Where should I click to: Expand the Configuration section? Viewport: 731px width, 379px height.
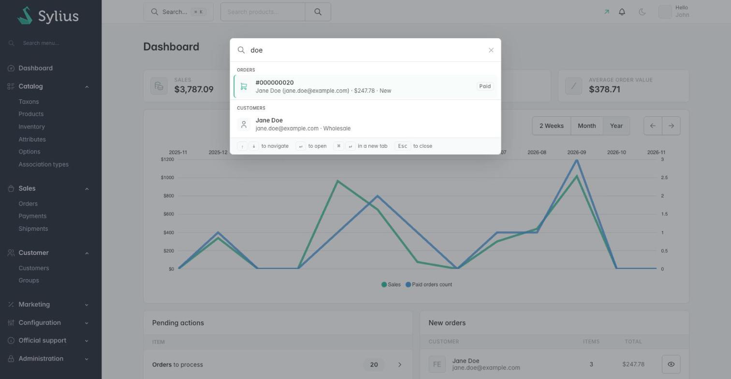(x=48, y=323)
